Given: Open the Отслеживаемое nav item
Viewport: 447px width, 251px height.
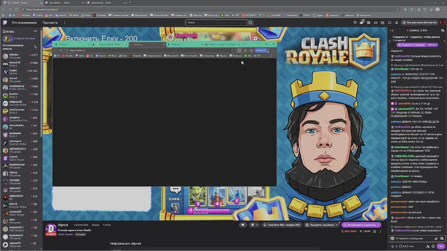Looking at the screenshot, I should tap(24, 23).
